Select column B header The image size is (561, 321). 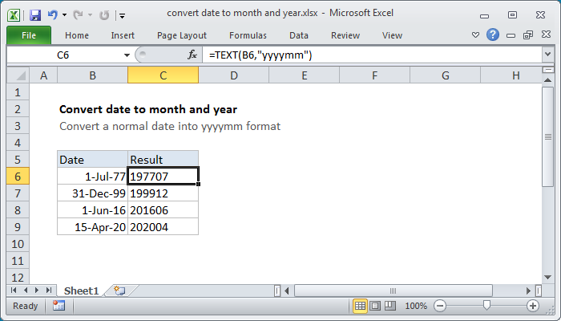click(x=93, y=75)
